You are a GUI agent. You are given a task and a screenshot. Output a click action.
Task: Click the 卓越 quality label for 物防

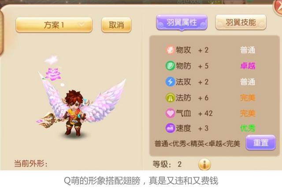pos(248,66)
